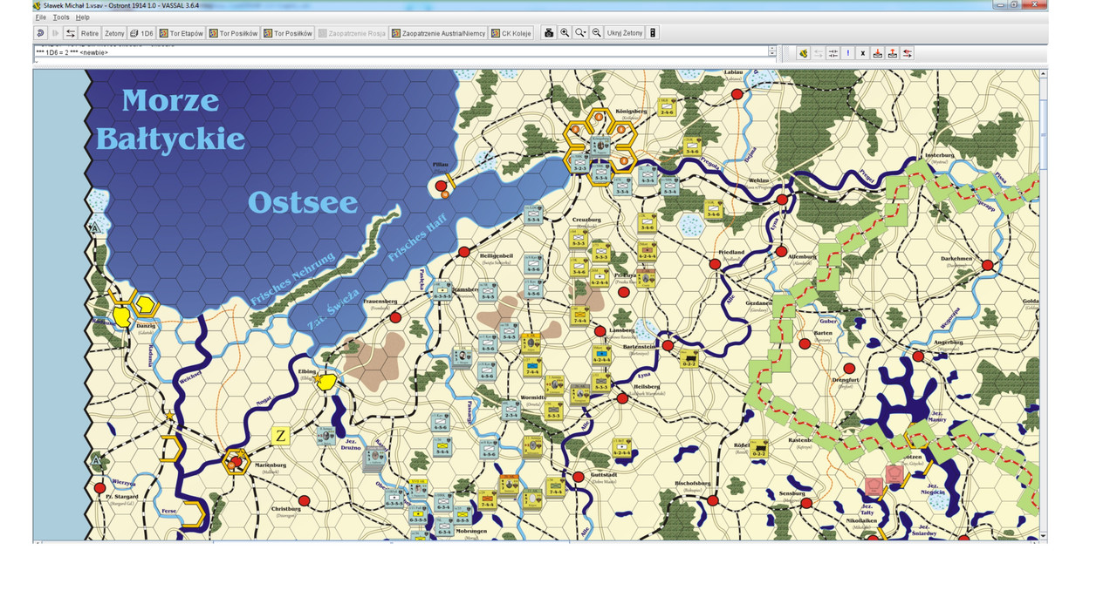Click the Ostsee label on the map
Image resolution: width=1117 pixels, height=604 pixels.
[303, 203]
